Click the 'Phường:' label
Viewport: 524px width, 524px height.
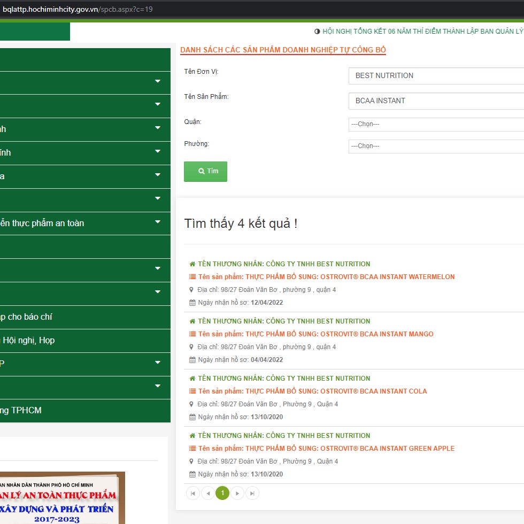point(197,144)
